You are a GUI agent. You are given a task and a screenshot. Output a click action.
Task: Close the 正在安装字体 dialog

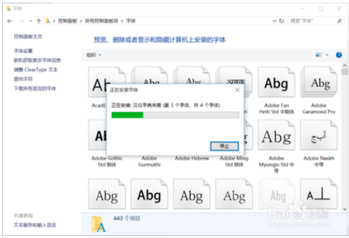(238, 90)
